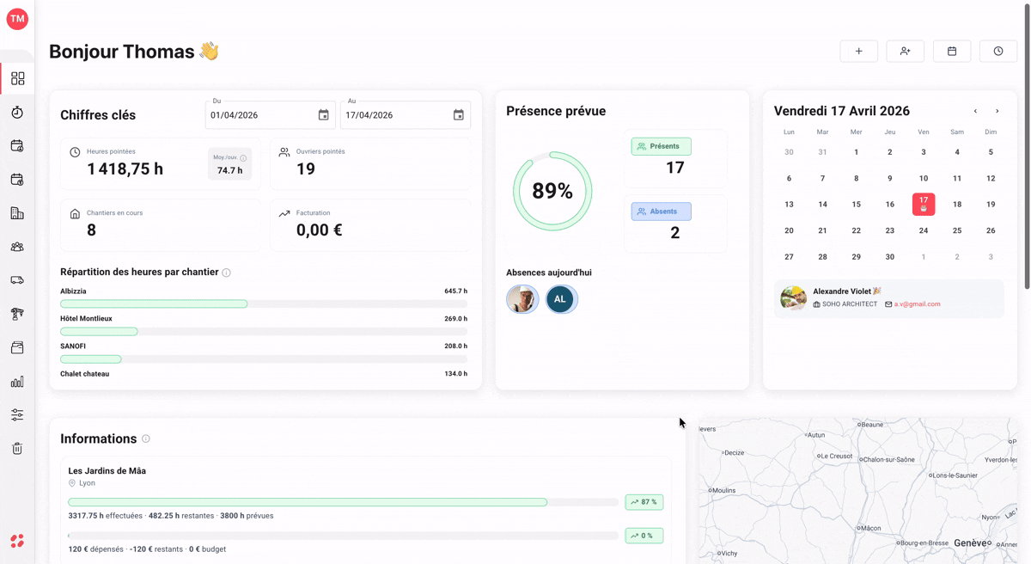Open date picker icon for Au field

pos(459,115)
